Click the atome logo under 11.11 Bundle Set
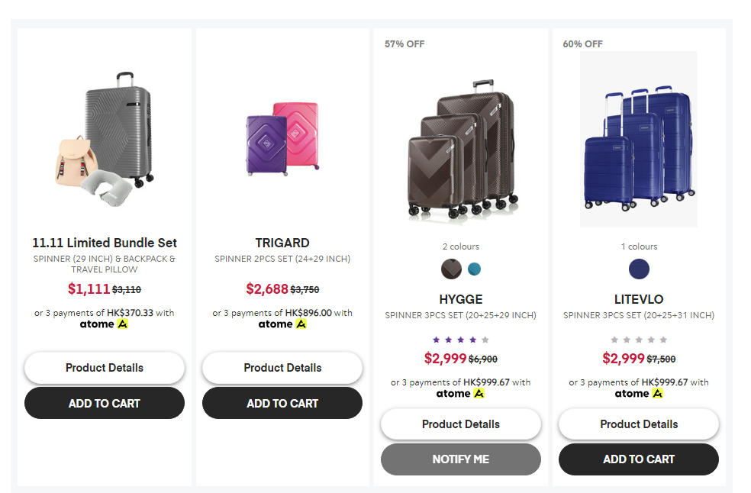Image resolution: width=751 pixels, height=493 pixels. pos(105,324)
